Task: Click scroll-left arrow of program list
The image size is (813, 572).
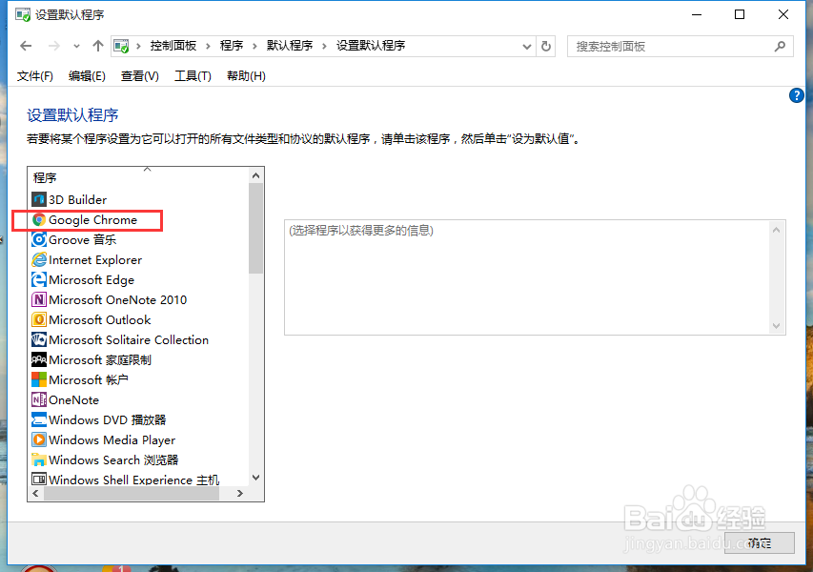Action: pyautogui.click(x=35, y=493)
